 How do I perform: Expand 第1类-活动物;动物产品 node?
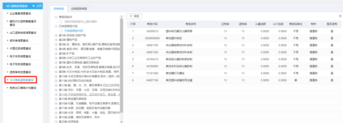56,35
